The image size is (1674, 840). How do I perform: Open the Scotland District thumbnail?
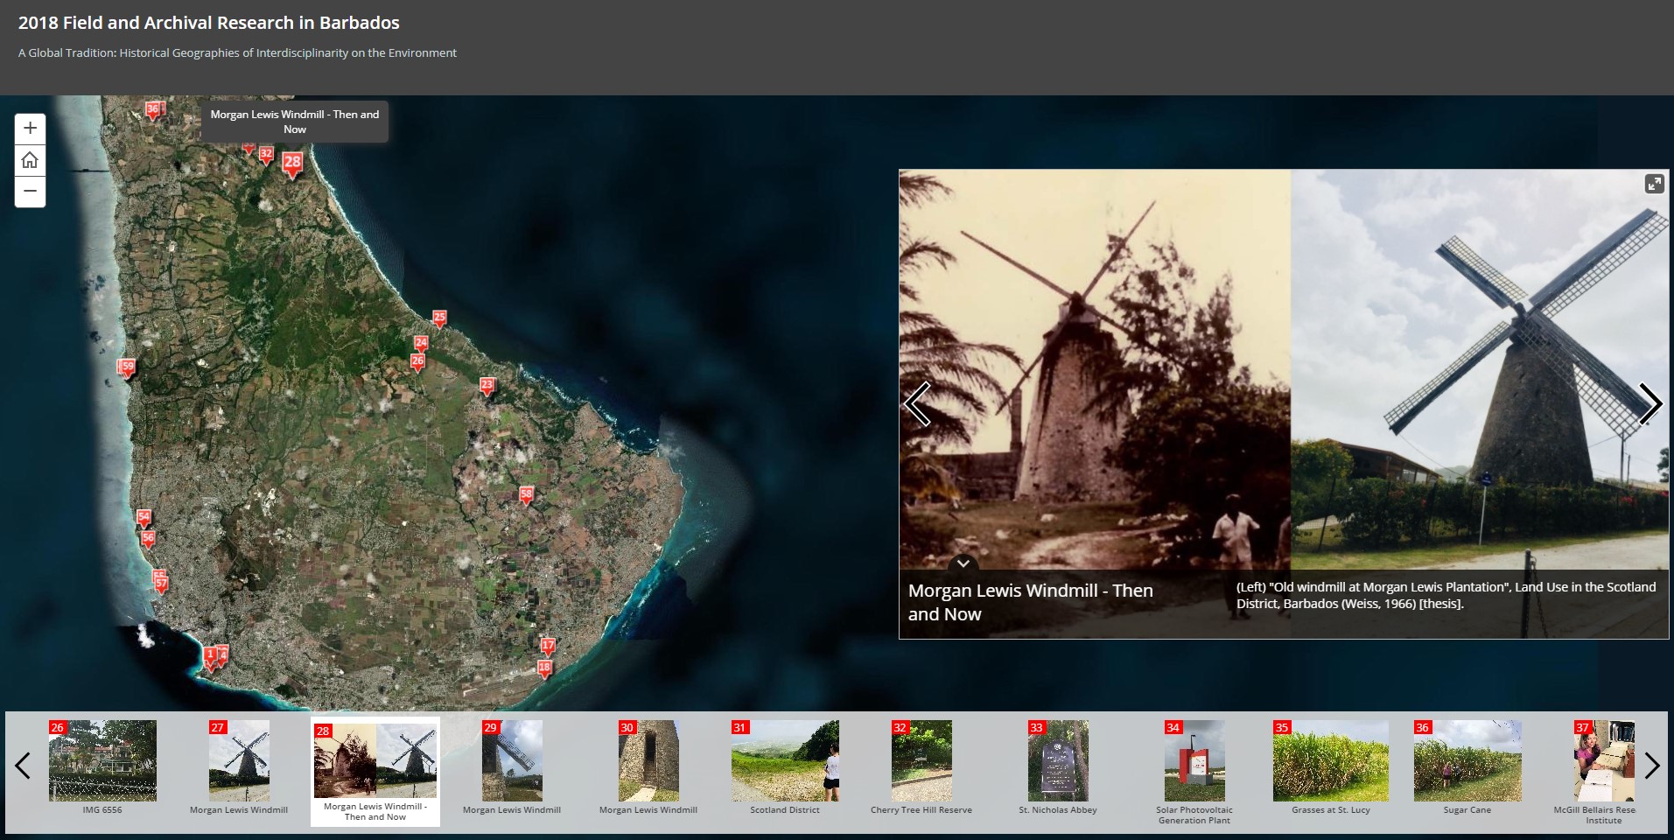click(785, 761)
